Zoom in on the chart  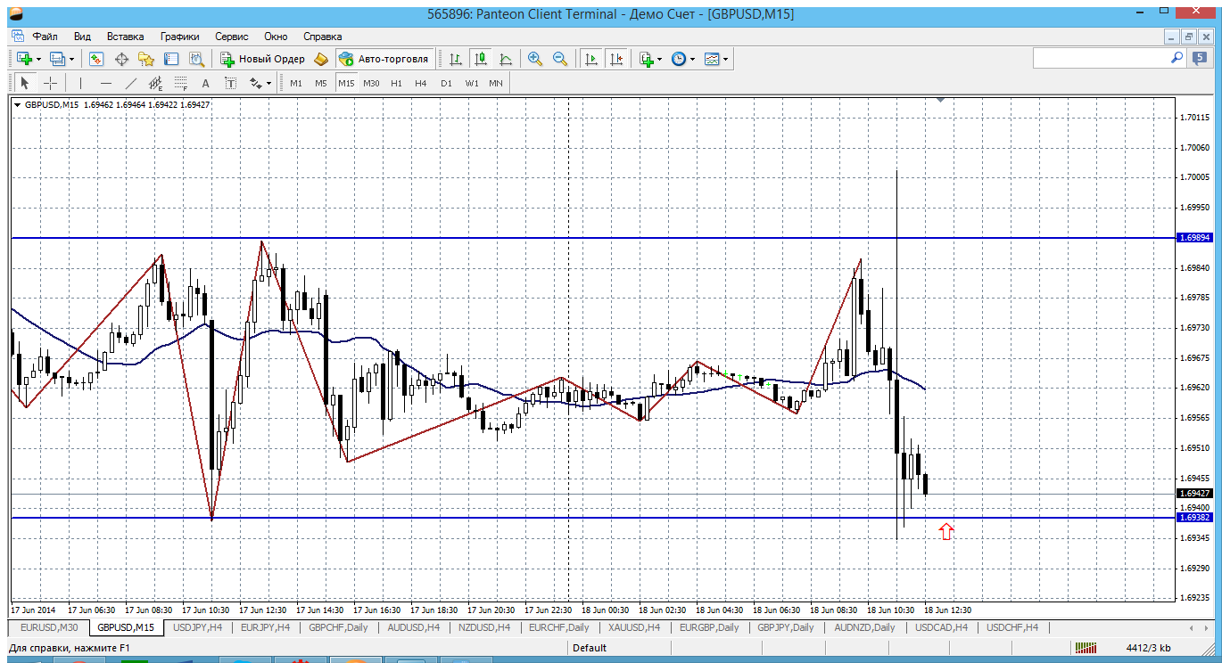tap(535, 59)
